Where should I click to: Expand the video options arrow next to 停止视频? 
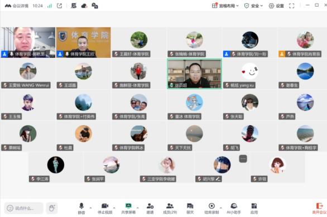tap(114, 208)
